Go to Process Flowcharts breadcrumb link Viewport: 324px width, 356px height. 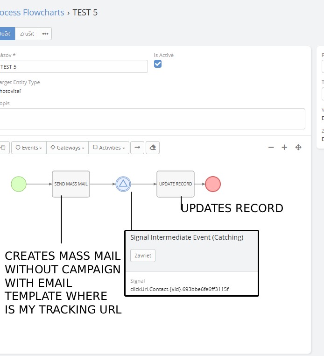coord(32,13)
